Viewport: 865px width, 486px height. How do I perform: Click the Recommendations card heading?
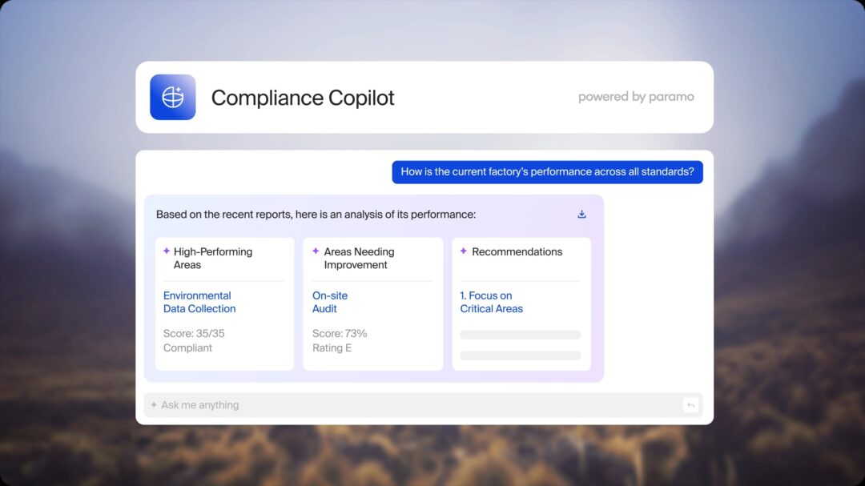point(517,251)
